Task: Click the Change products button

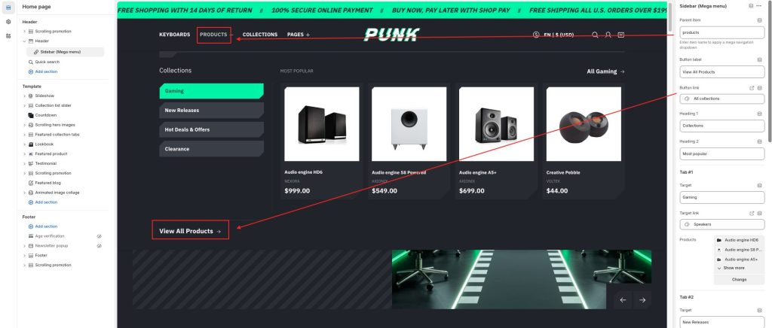Action: (x=739, y=279)
